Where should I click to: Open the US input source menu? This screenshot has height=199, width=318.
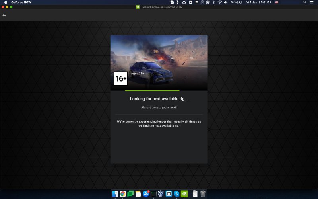275,2
